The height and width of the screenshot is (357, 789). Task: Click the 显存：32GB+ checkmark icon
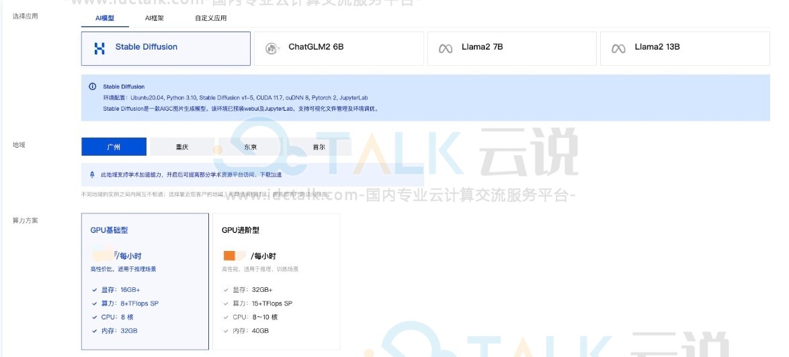point(225,290)
